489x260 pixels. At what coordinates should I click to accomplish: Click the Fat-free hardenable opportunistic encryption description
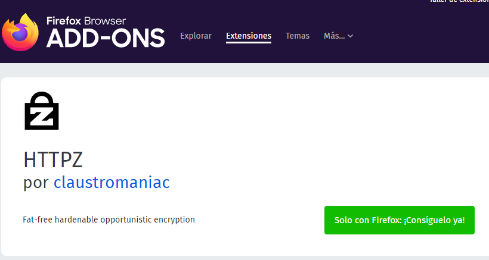109,220
